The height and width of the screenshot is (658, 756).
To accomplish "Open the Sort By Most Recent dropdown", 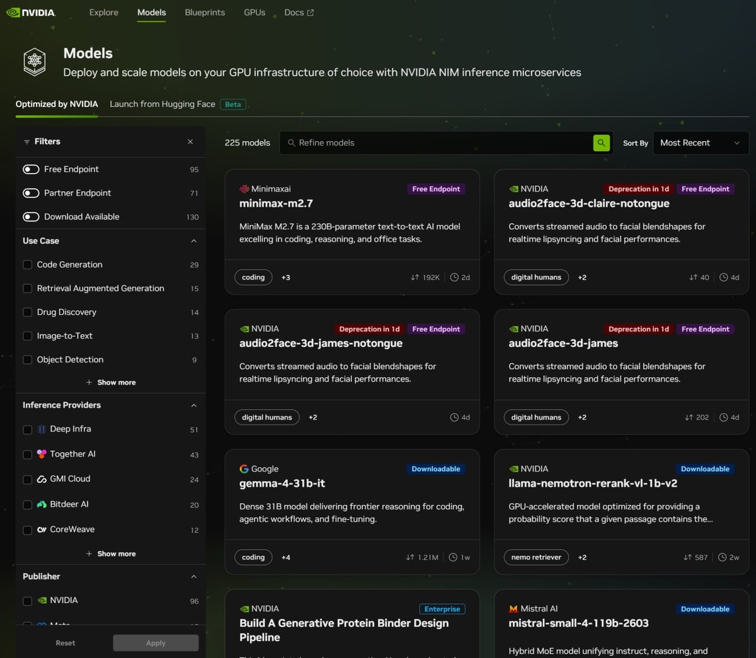I will pyautogui.click(x=701, y=143).
